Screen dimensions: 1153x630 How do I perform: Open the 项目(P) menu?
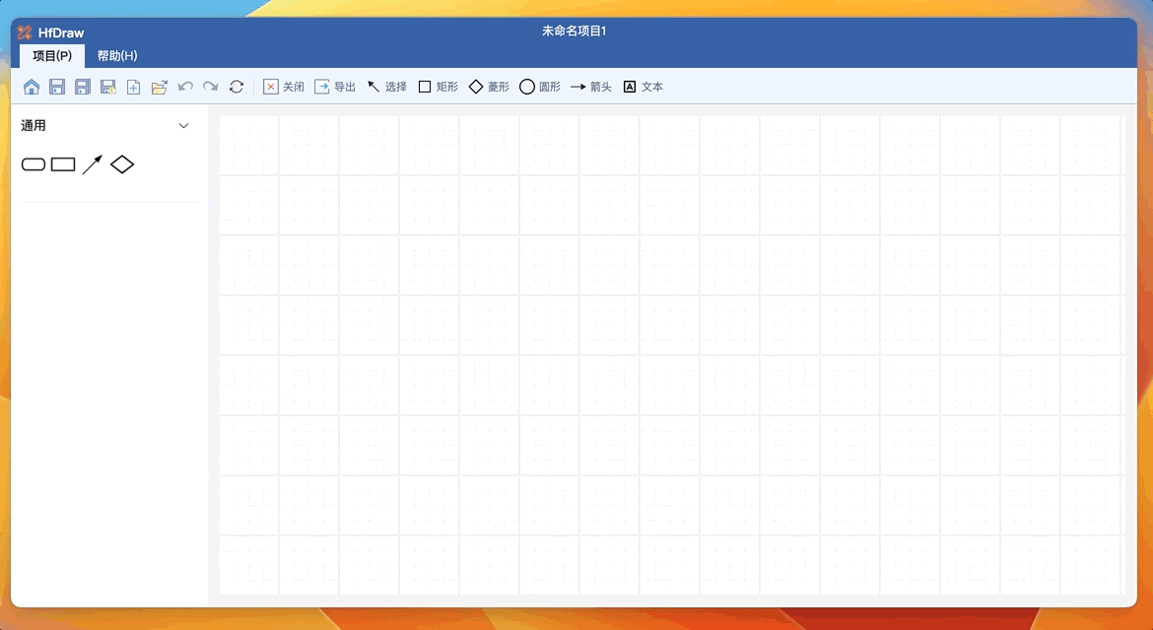50,55
